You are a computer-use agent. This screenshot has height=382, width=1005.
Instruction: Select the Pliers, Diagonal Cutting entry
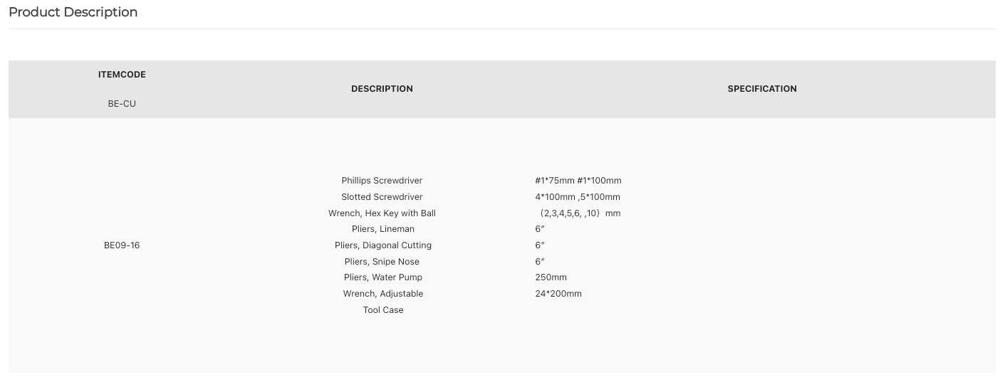pos(383,245)
